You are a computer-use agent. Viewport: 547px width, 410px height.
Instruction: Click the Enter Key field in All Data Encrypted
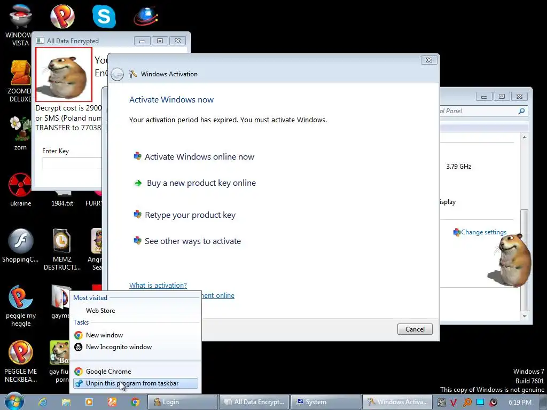click(x=72, y=163)
